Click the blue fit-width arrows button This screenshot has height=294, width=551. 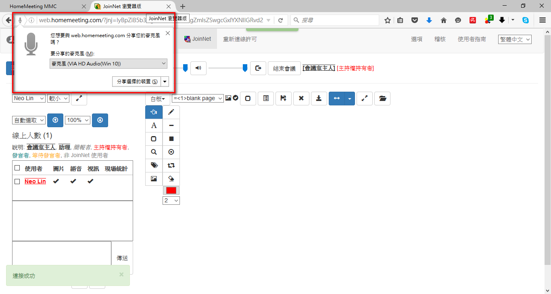click(337, 98)
